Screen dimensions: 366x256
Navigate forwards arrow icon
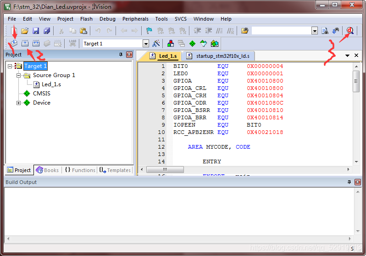pos(134,31)
